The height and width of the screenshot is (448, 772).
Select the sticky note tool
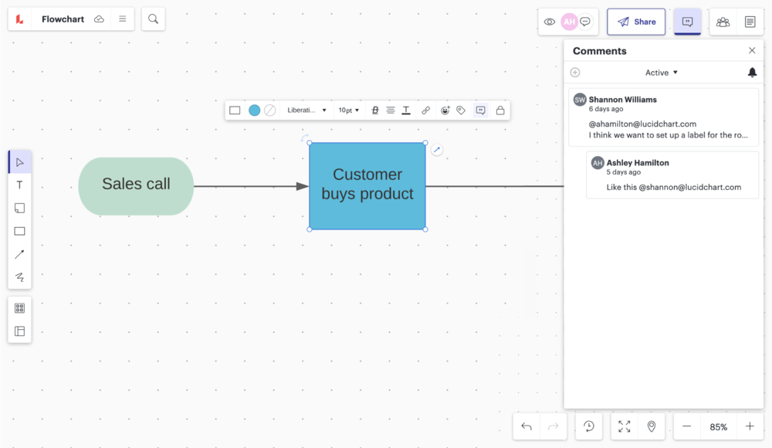pyautogui.click(x=19, y=208)
